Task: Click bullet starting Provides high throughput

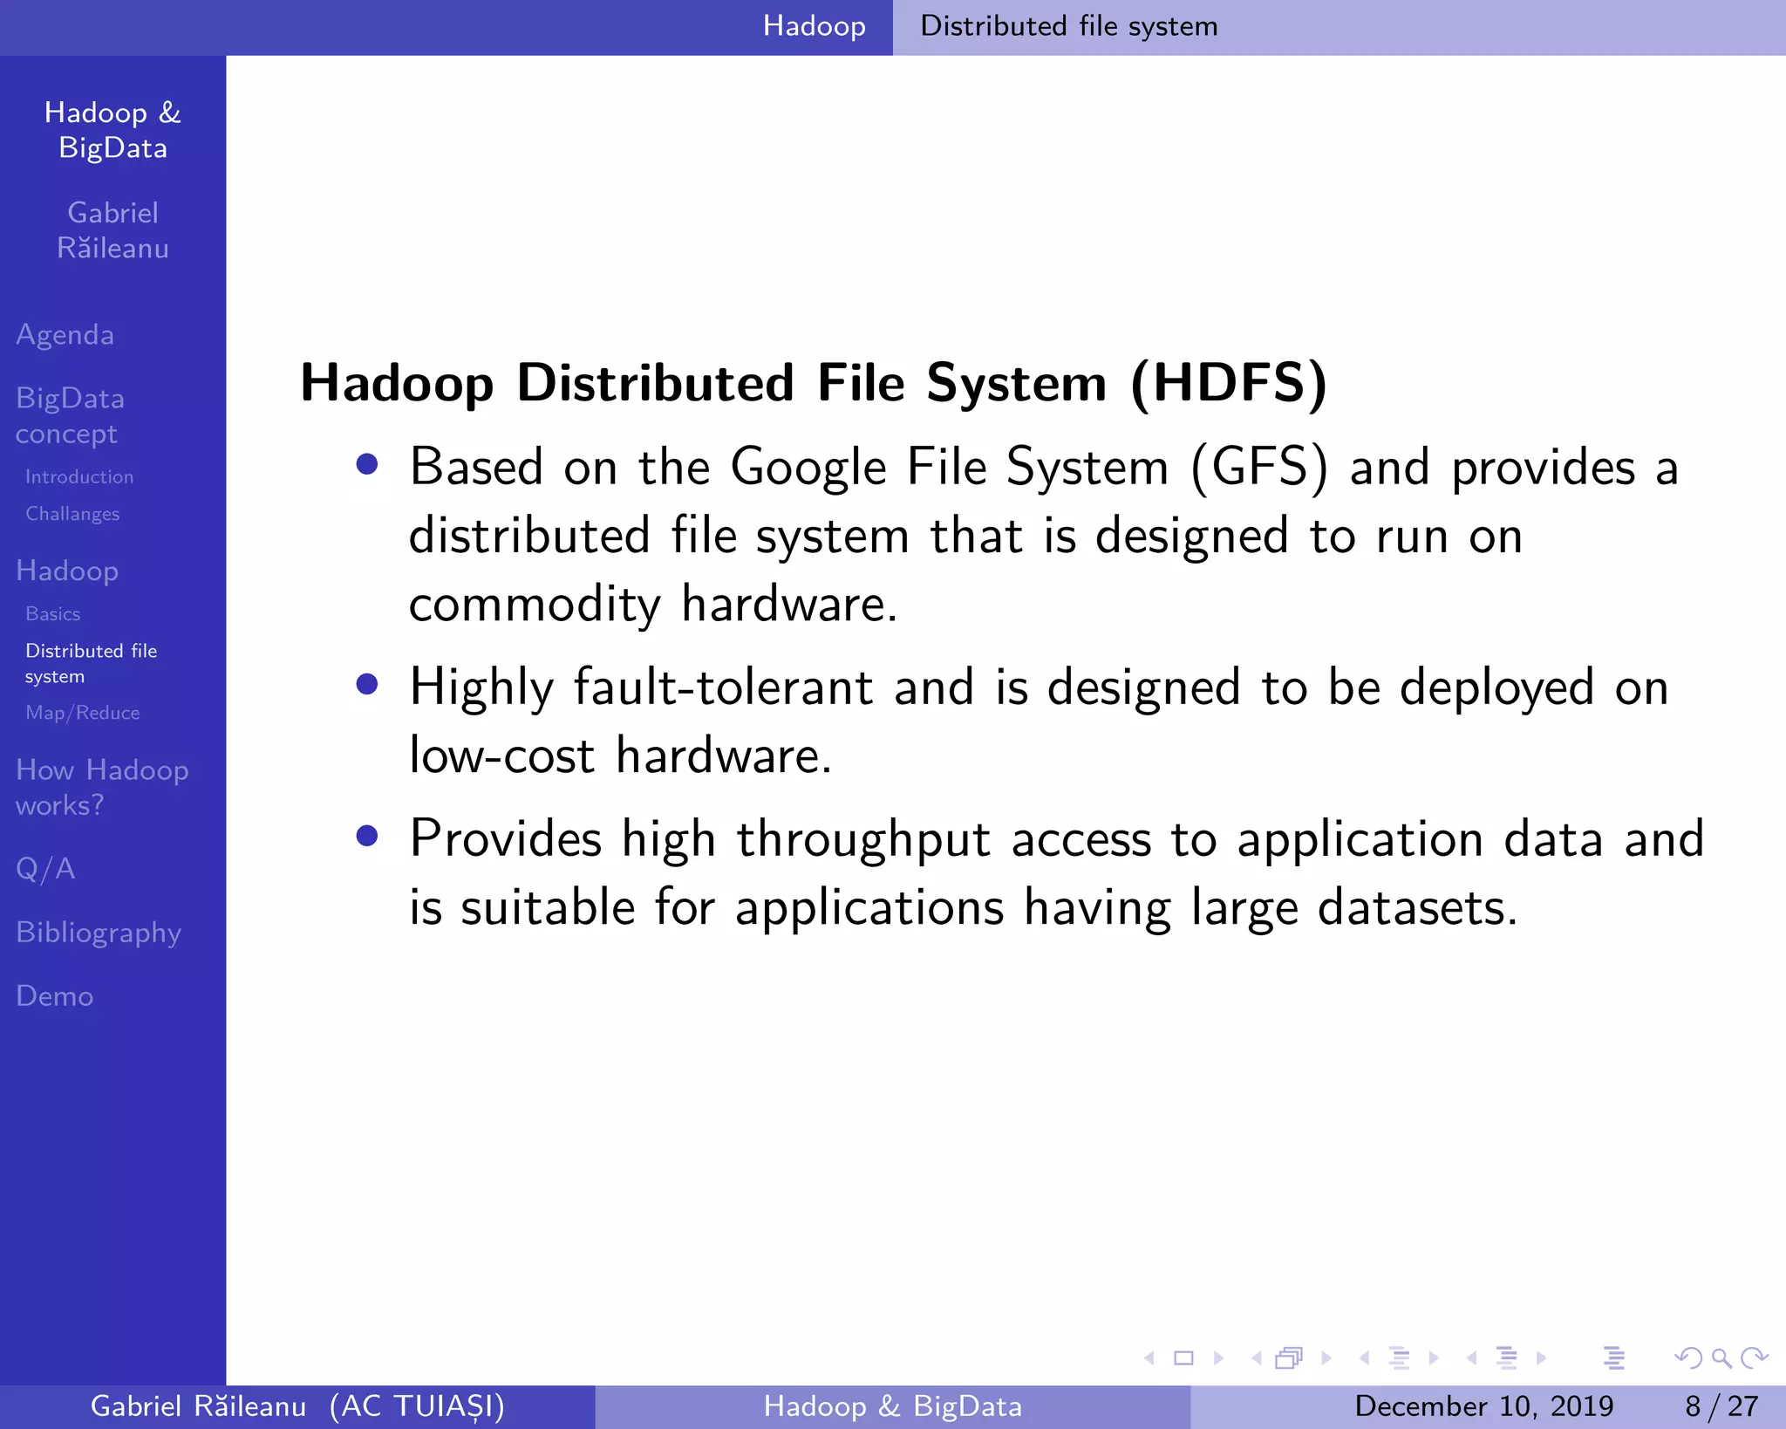Action: [1057, 872]
